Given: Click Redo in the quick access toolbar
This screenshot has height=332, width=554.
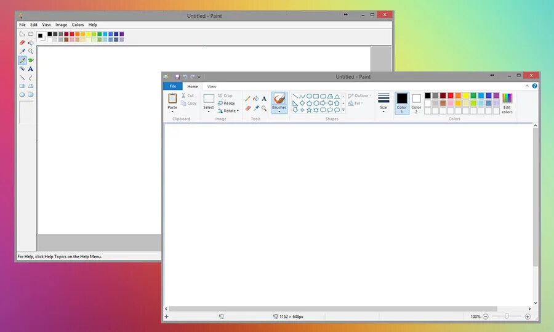Looking at the screenshot, I should (192, 77).
